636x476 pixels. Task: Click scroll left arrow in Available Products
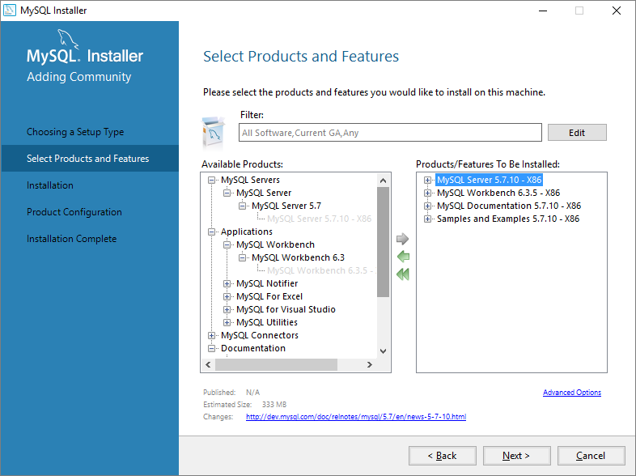(x=208, y=364)
